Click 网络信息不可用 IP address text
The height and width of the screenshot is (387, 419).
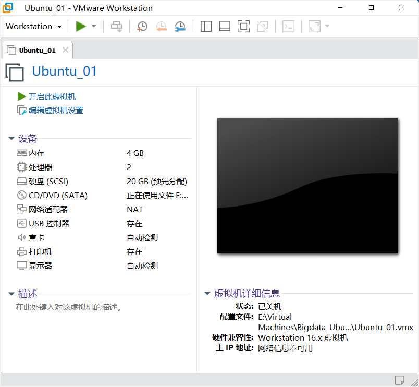[x=285, y=348]
